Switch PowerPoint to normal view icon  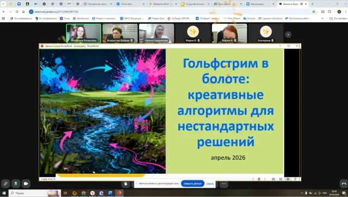pos(274,179)
